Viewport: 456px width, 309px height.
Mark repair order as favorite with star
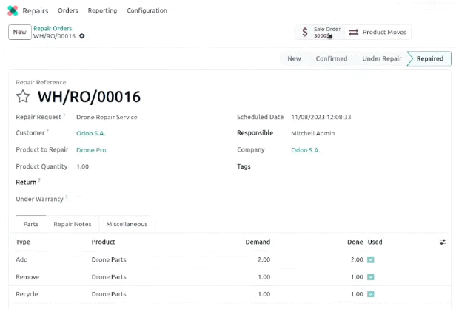tap(23, 96)
